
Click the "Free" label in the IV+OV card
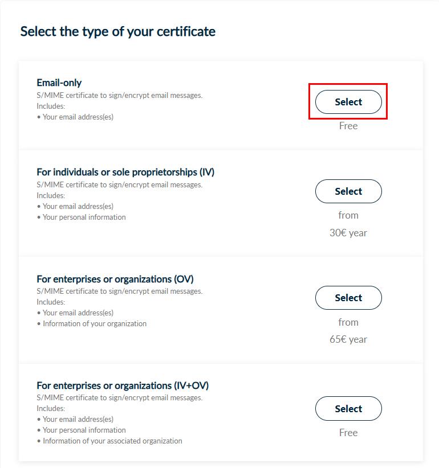point(348,433)
